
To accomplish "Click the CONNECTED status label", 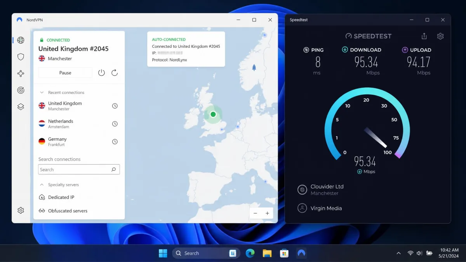I will pyautogui.click(x=58, y=40).
